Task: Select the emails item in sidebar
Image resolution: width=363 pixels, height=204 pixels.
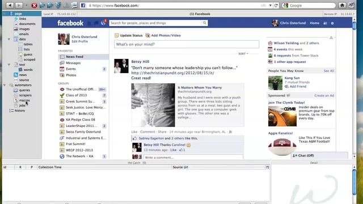Action: 24,34
